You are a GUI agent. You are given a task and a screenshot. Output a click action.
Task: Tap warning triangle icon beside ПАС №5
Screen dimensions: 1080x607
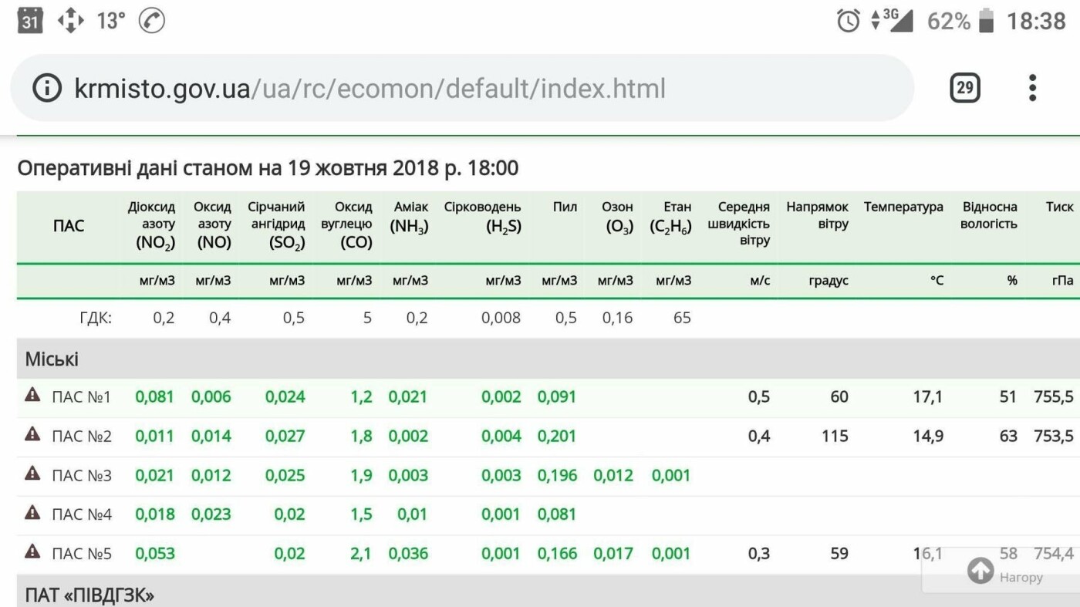tap(32, 552)
